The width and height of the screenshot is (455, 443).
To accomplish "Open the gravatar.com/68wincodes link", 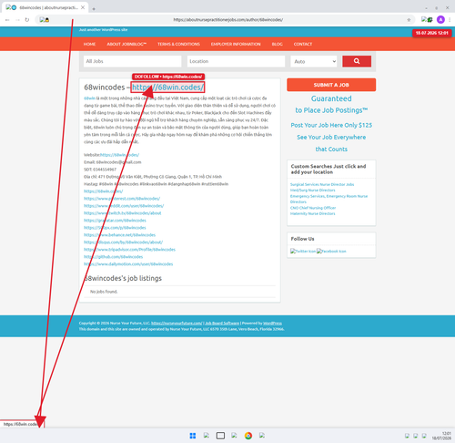I will [115, 221].
